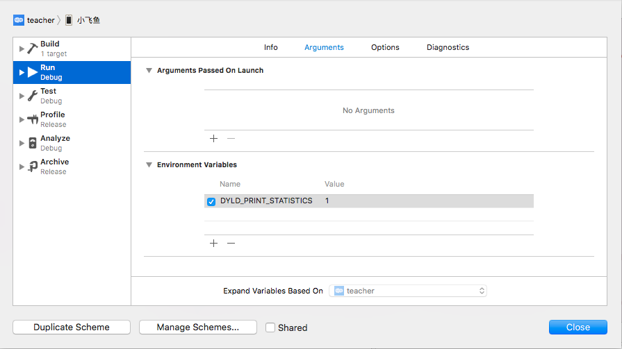Open the Diagnostics tab
Viewport: 622px width, 349px height.
(448, 47)
